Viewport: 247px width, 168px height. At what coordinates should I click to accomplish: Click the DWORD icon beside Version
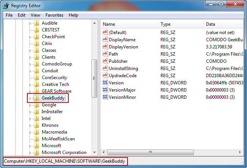(x=105, y=82)
